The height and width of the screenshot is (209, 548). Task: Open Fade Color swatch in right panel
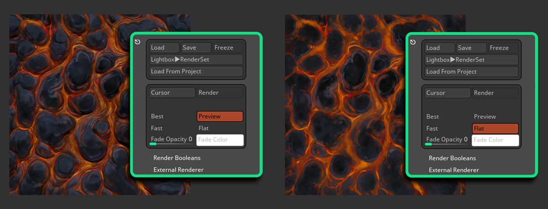495,140
